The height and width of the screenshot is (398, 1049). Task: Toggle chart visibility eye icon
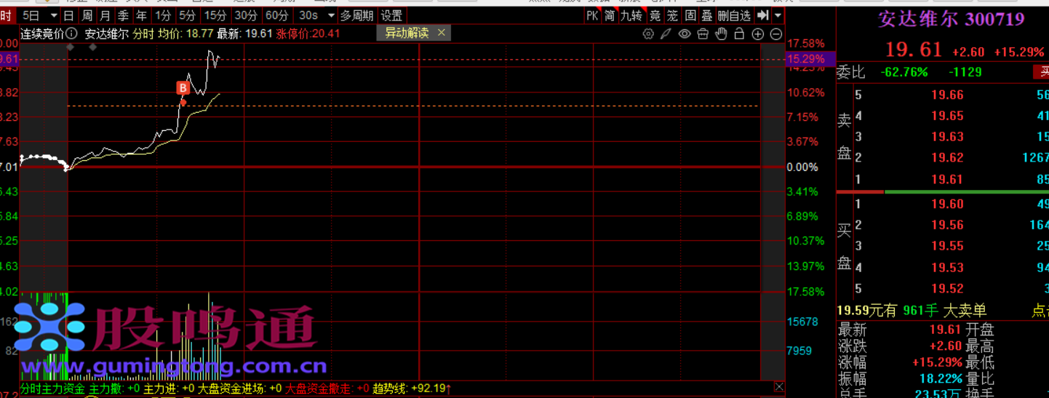(685, 34)
